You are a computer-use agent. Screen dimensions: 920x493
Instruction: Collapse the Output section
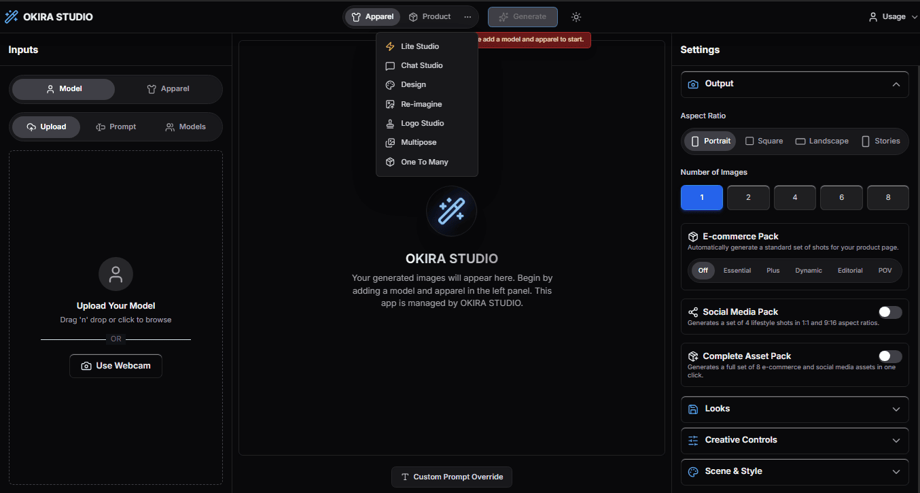pyautogui.click(x=794, y=84)
